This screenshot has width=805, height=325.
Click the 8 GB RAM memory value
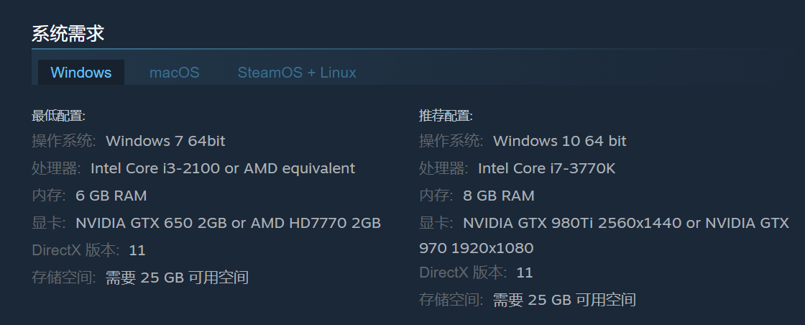499,196
